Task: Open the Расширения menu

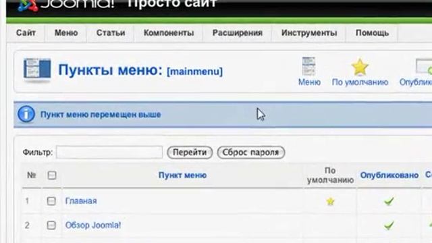Action: pos(237,33)
